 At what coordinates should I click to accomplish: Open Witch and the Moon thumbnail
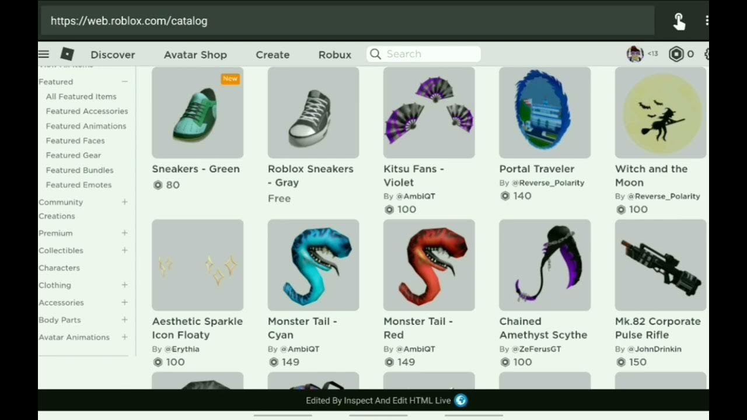click(661, 113)
